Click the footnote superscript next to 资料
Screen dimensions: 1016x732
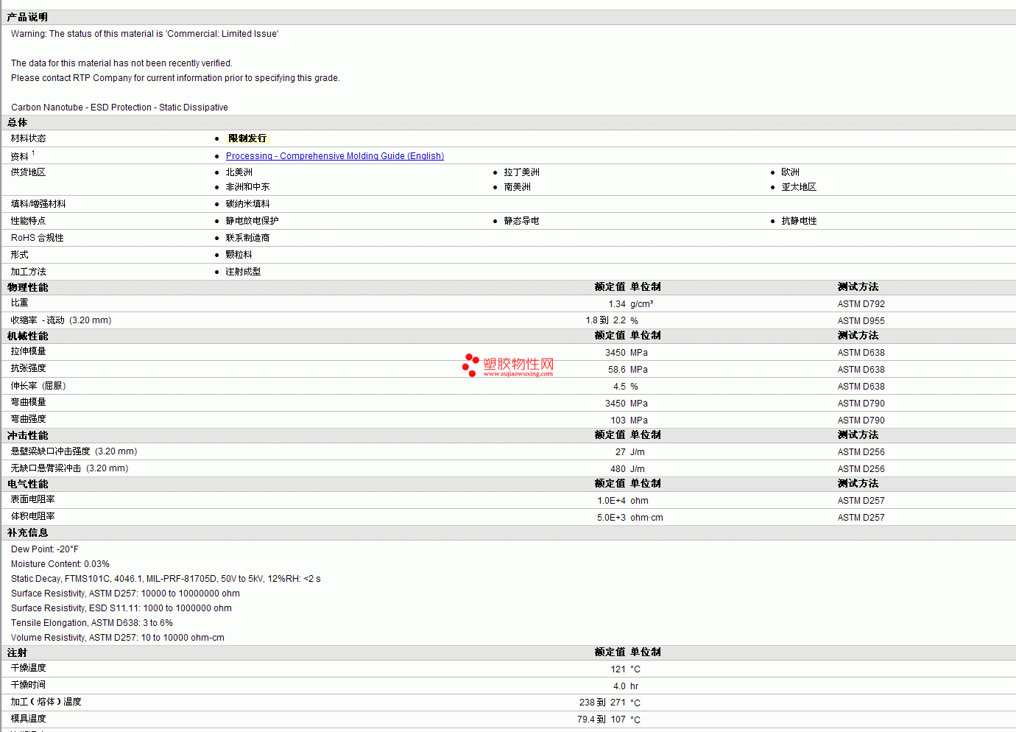tap(33, 153)
